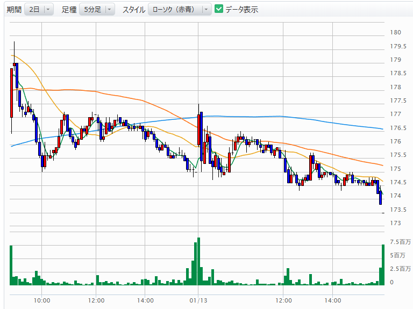413x309 pixels.
Task: Click the 01/13 date marker on time axis
Action: click(x=198, y=300)
